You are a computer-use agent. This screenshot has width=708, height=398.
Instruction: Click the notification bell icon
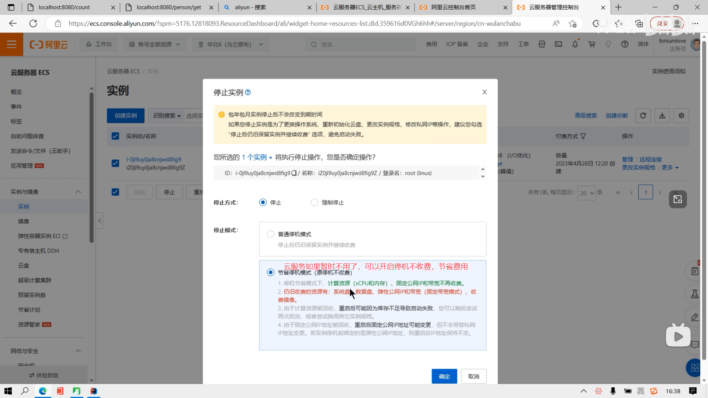point(575,44)
